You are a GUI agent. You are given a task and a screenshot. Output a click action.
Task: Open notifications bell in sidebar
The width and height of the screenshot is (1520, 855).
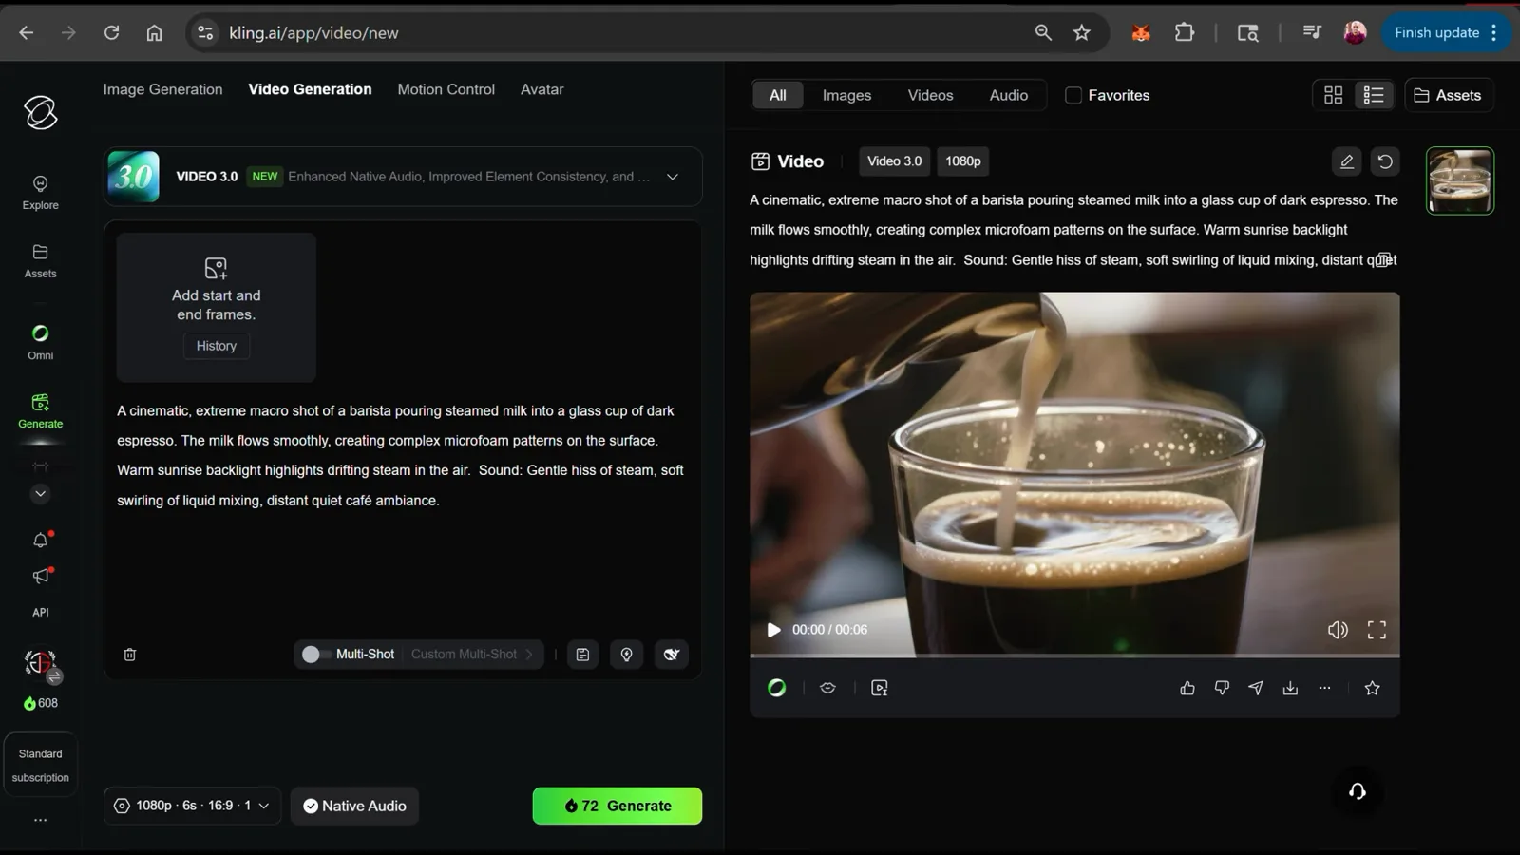[x=40, y=540]
